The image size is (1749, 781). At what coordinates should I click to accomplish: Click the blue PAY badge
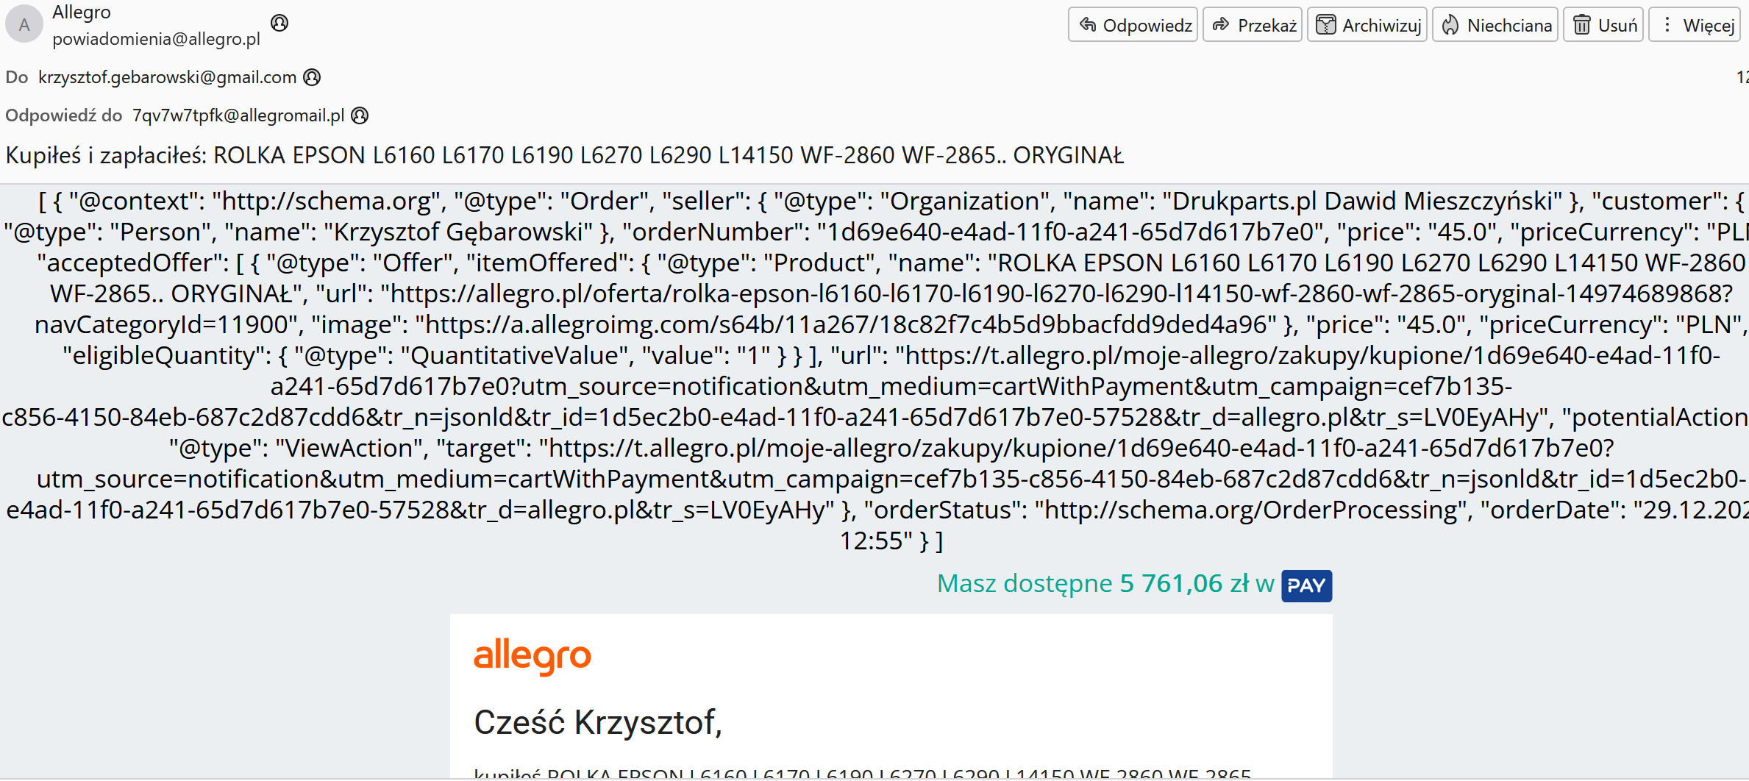point(1306,585)
